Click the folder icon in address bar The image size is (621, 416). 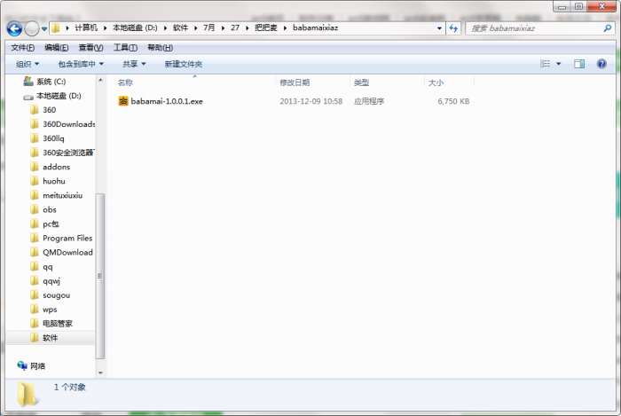[56, 27]
